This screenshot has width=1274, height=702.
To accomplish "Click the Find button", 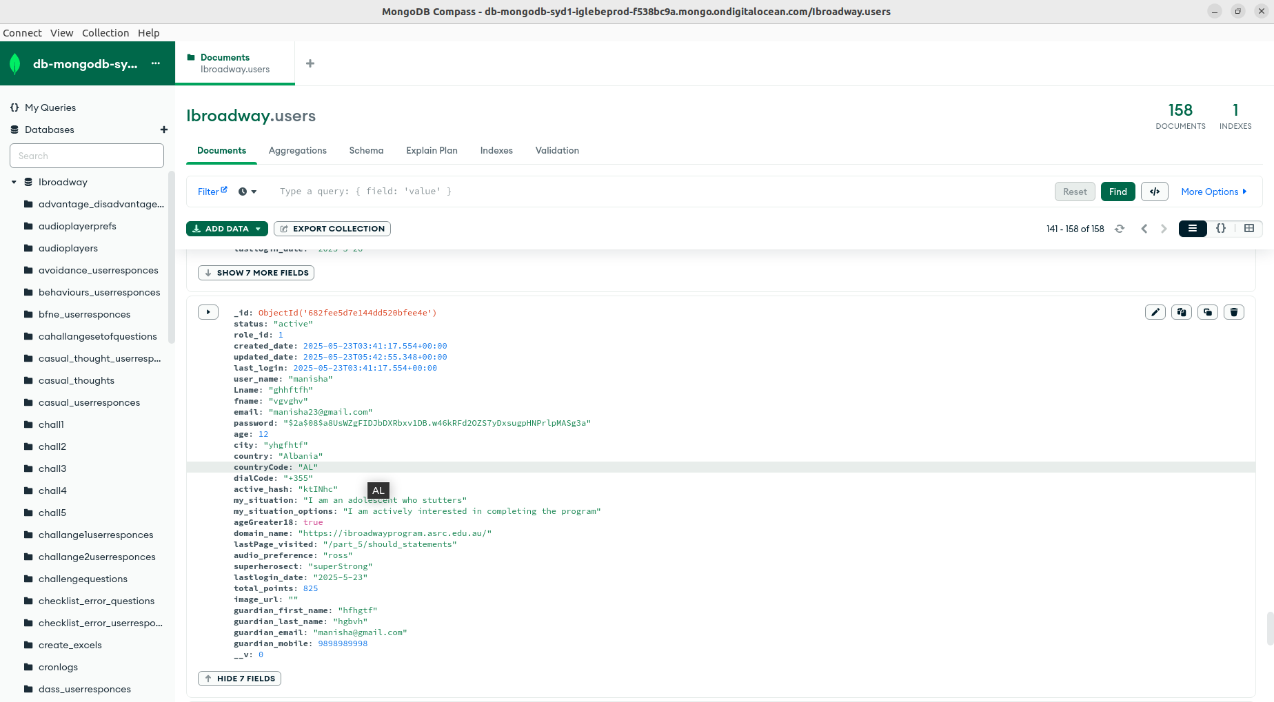I will pyautogui.click(x=1118, y=192).
